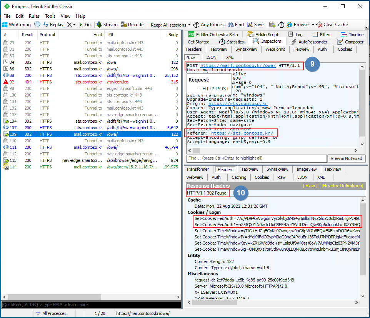This screenshot has width=370, height=318.
Task: Open the Tools menu
Action: [x=50, y=16]
